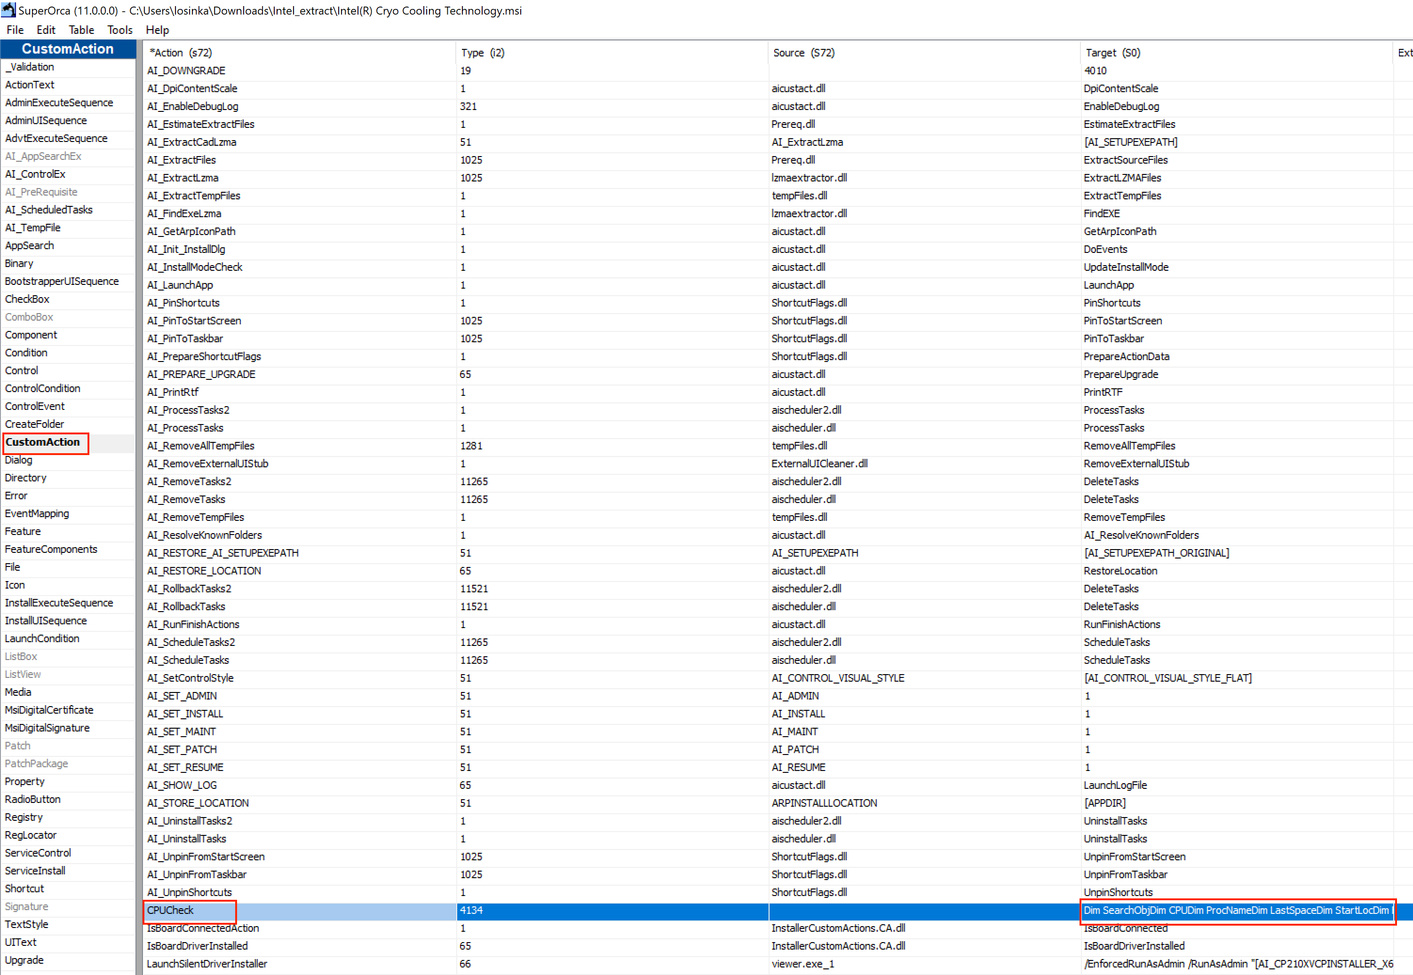
Task: Click the IsBoardConnectedAction row
Action: pos(203,928)
